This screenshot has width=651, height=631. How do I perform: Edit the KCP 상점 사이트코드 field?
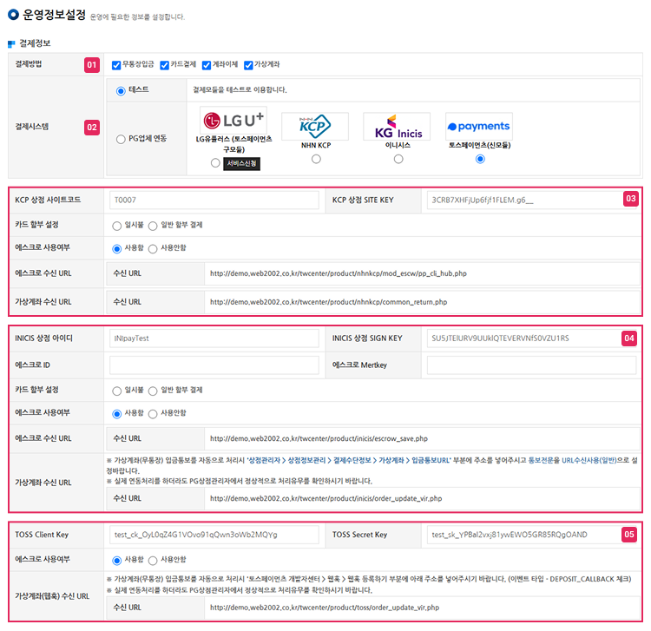[214, 200]
